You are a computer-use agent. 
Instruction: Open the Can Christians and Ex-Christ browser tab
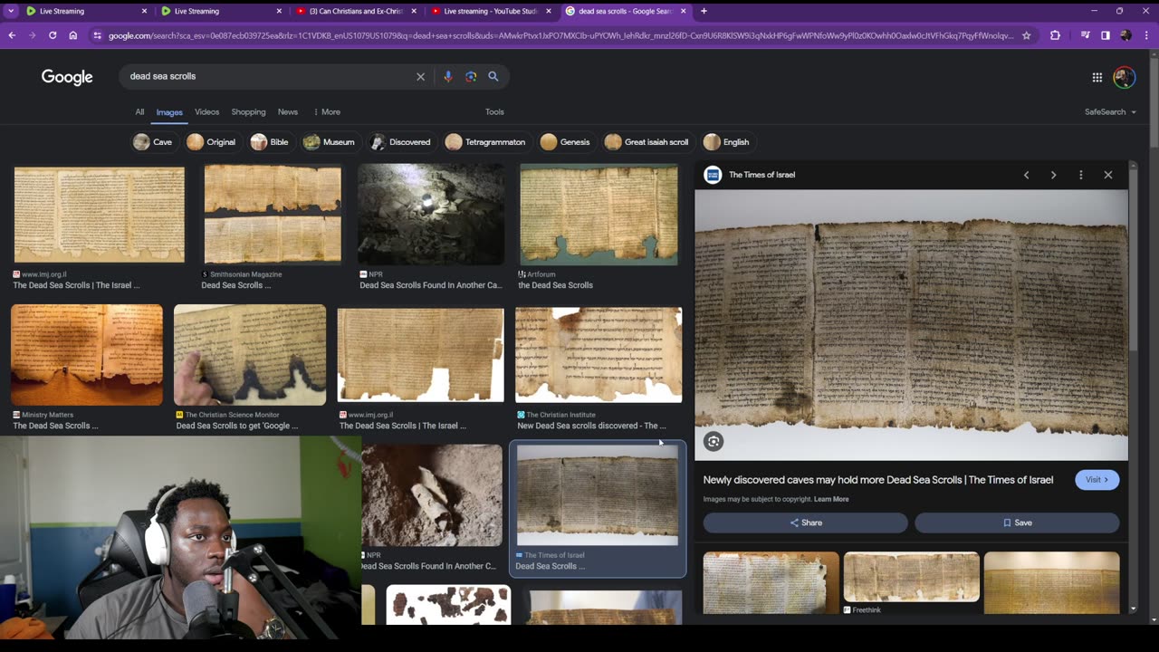(x=357, y=11)
